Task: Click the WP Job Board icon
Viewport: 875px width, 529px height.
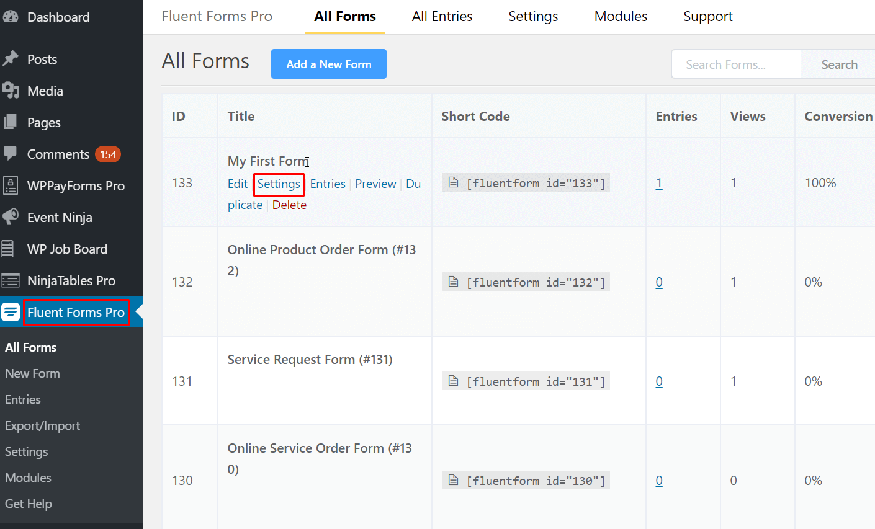Action: click(x=11, y=249)
